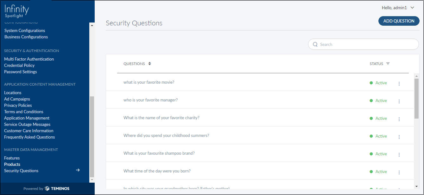Open kebab menu for favorite movie question
424x195 pixels.
[x=399, y=83]
